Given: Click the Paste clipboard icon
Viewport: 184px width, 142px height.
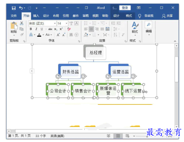Looking at the screenshot, I should [x=14, y=25].
